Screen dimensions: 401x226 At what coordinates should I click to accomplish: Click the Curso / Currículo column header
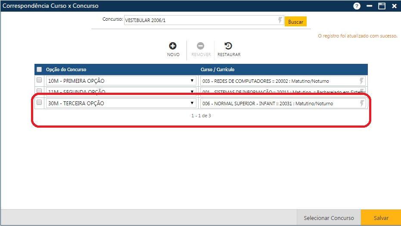218,69
